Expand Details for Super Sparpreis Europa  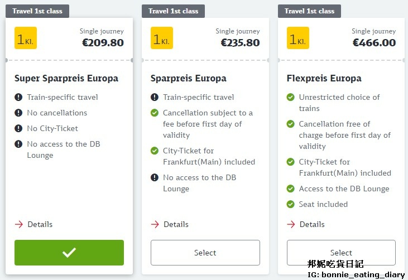tap(33, 224)
